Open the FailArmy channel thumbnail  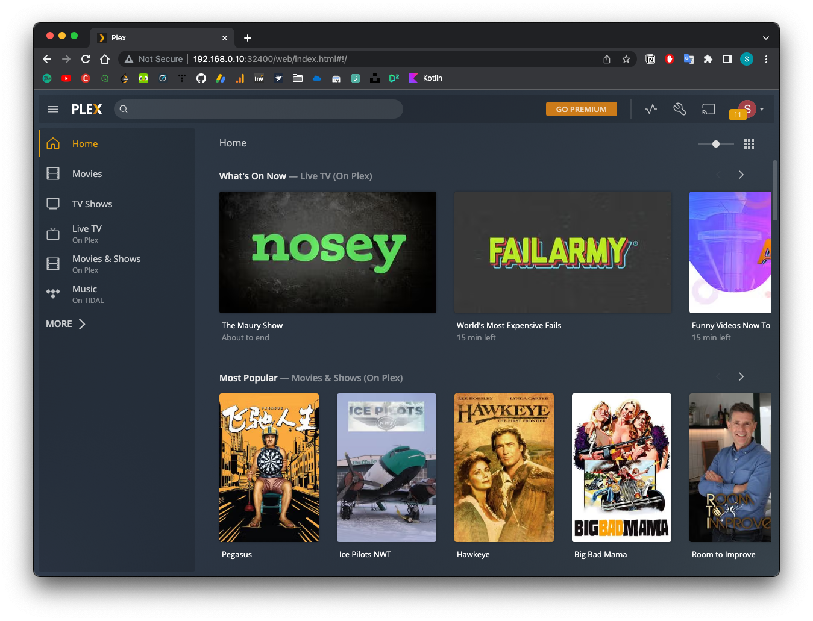(x=563, y=252)
